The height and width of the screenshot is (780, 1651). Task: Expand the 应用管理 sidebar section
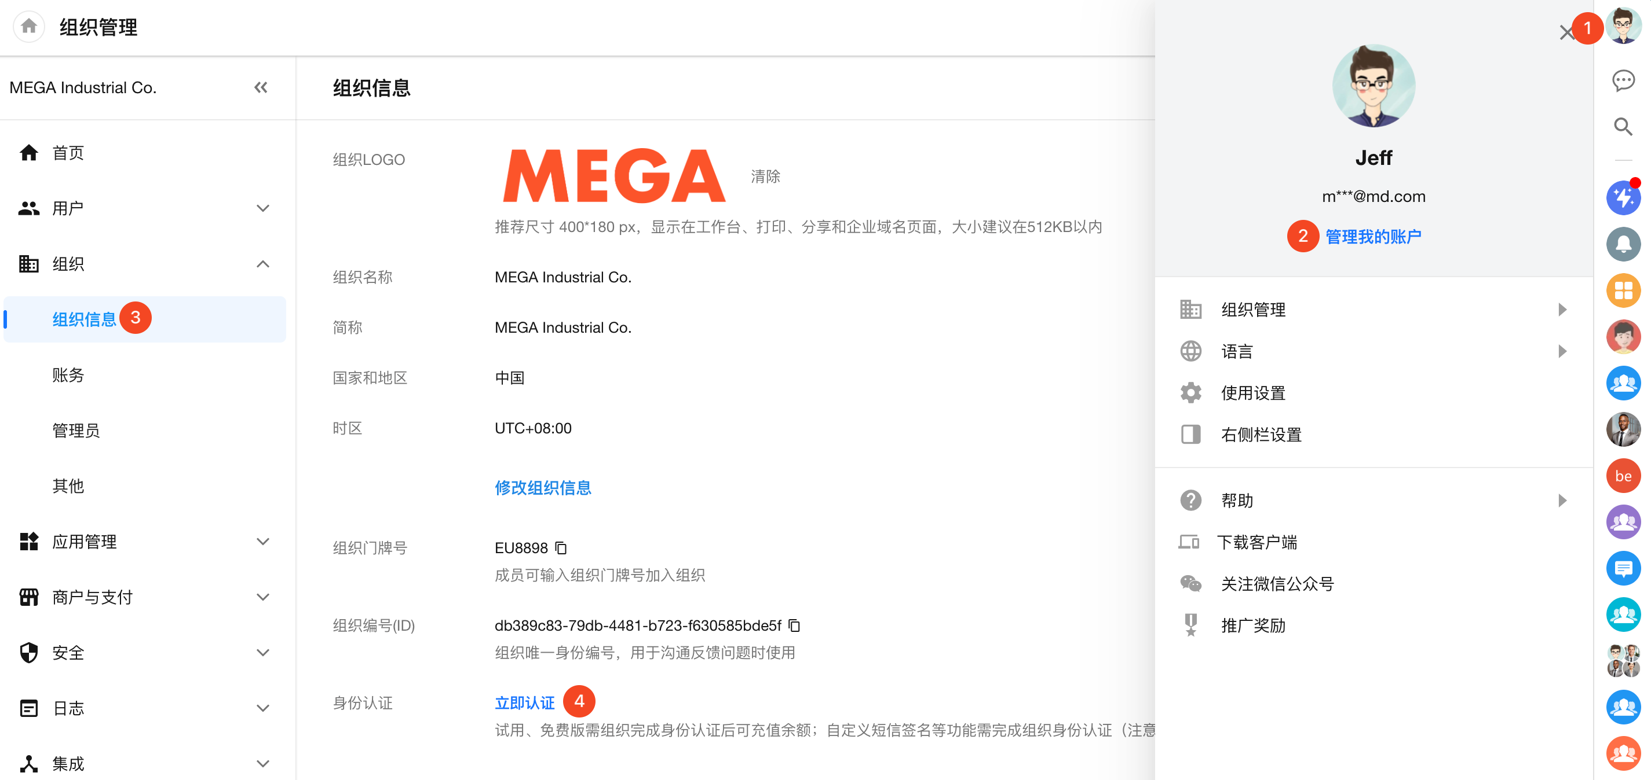[262, 542]
